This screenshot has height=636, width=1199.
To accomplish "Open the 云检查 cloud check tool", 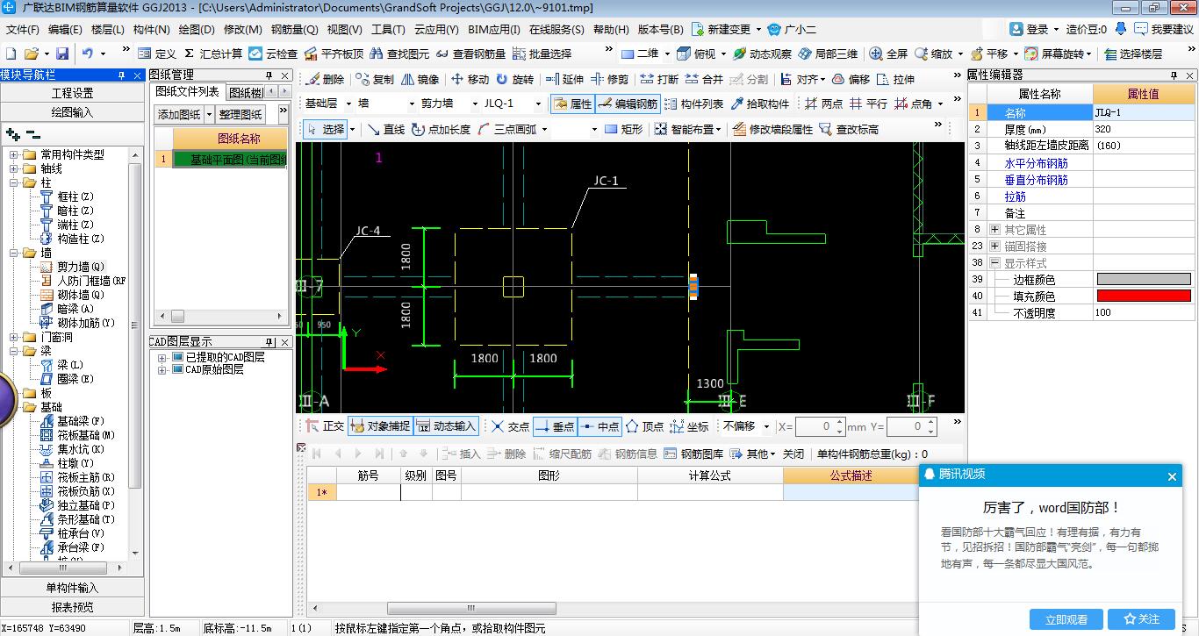I will click(x=273, y=54).
